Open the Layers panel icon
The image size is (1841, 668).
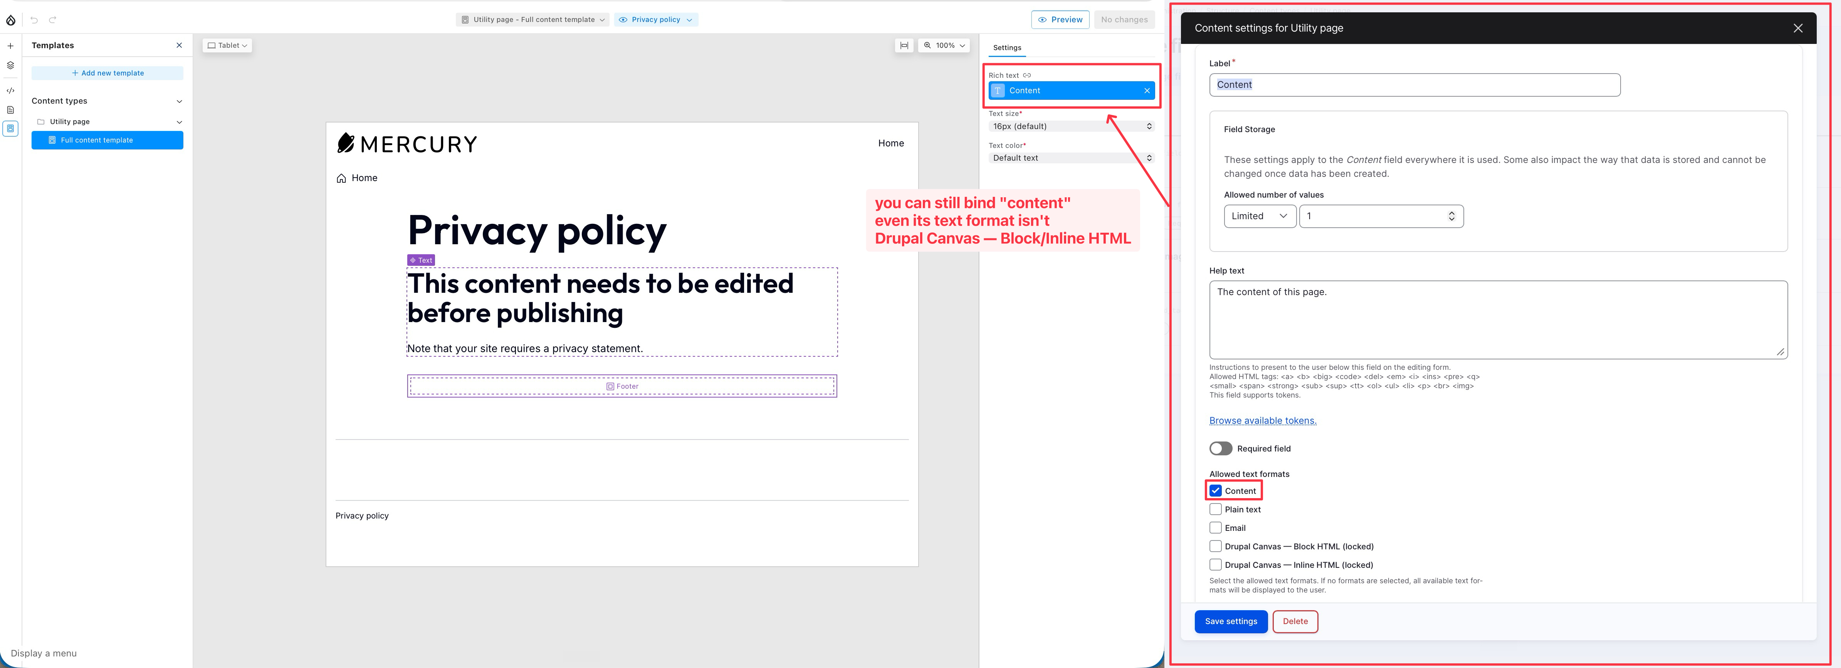11,65
